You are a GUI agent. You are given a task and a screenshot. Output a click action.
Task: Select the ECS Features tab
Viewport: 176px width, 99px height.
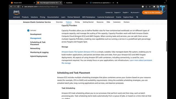[69, 22]
